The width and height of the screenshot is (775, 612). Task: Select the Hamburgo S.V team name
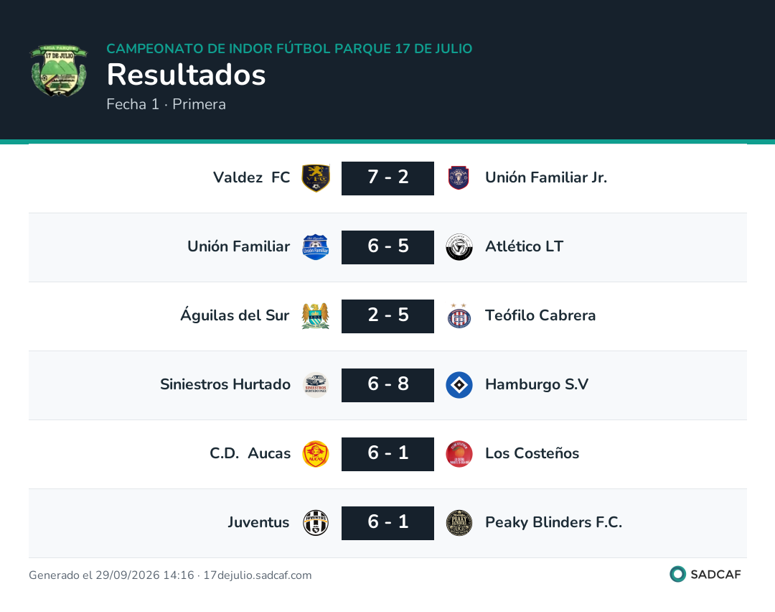click(x=537, y=384)
